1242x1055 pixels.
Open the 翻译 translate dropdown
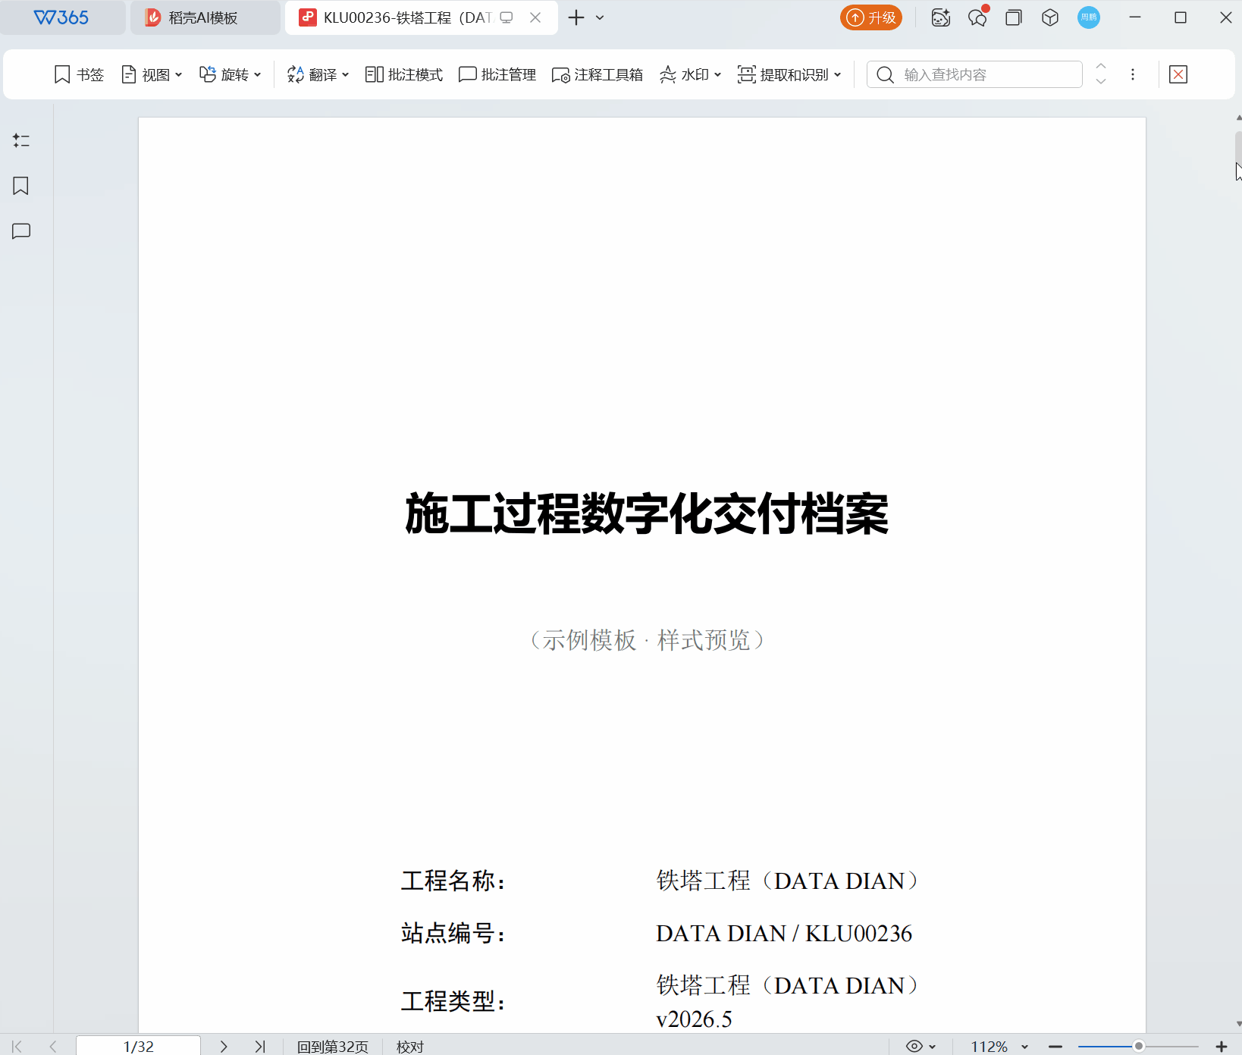(318, 74)
